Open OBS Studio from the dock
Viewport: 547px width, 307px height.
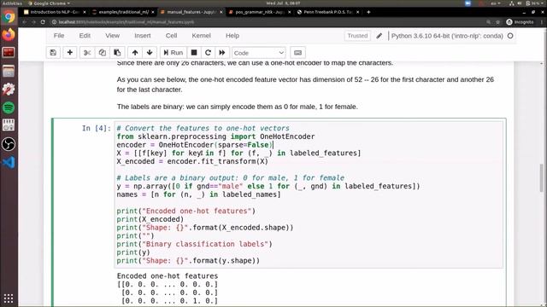[9, 144]
